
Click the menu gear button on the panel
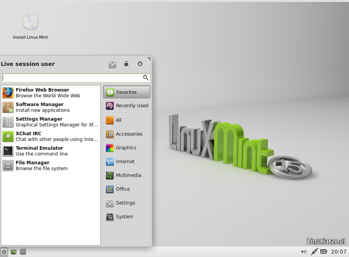(4, 252)
